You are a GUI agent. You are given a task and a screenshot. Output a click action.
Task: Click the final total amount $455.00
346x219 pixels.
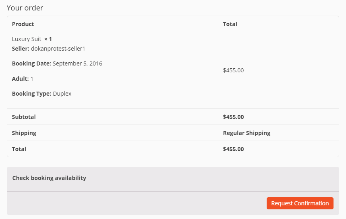(233, 149)
